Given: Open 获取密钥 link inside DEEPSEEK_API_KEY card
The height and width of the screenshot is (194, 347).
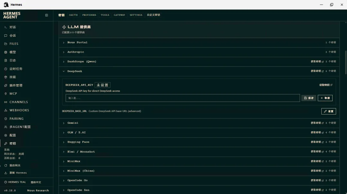Looking at the screenshot, I should click(x=326, y=85).
